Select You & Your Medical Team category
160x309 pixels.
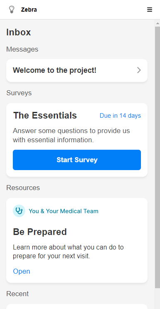click(x=63, y=211)
